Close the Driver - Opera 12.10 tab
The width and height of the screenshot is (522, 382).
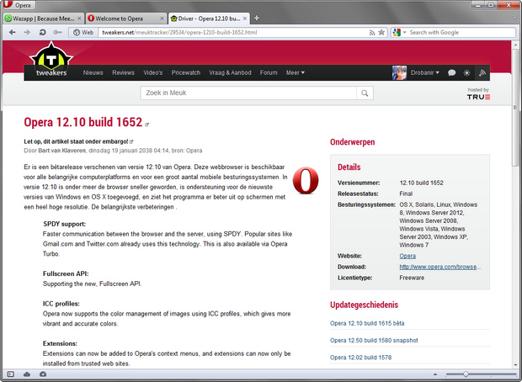point(245,19)
